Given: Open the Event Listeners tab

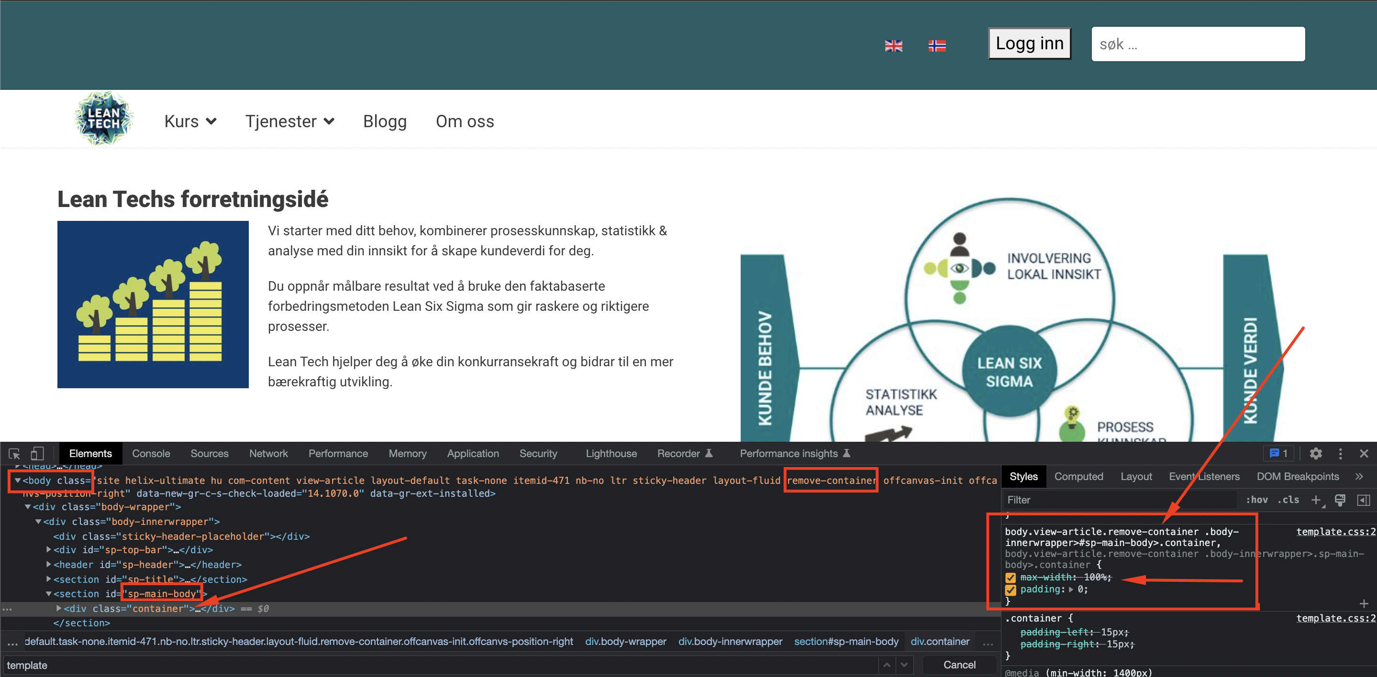Looking at the screenshot, I should click(1204, 477).
